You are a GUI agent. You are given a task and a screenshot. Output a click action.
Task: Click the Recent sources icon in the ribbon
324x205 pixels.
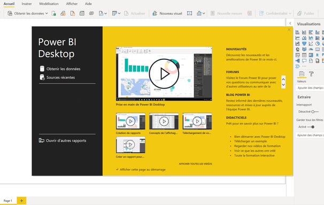[101, 13]
